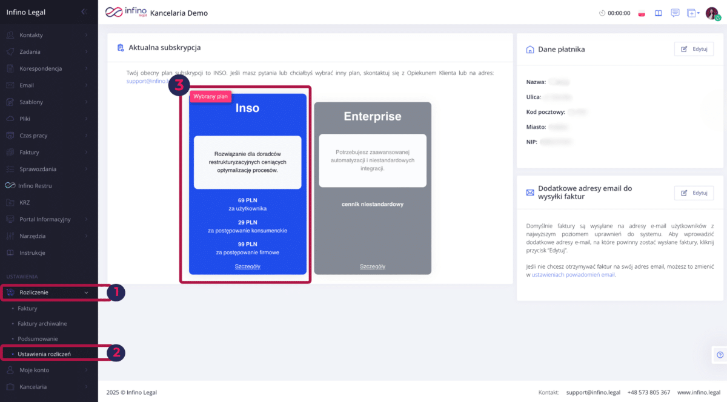Click Edytuj in Dane płatnika panel
Image resolution: width=727 pixels, height=402 pixels.
tap(694, 49)
